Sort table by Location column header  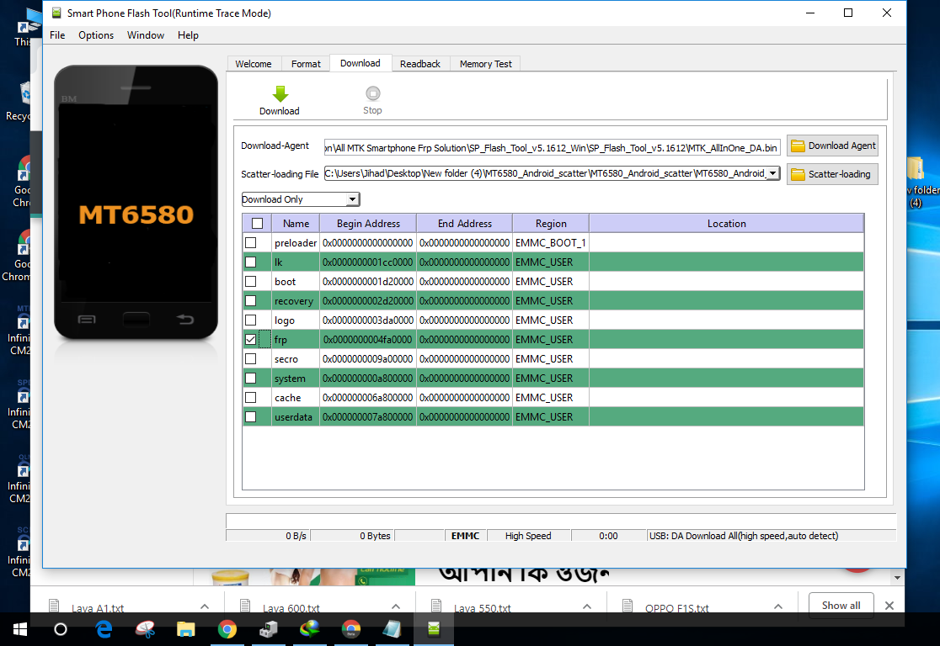point(727,223)
